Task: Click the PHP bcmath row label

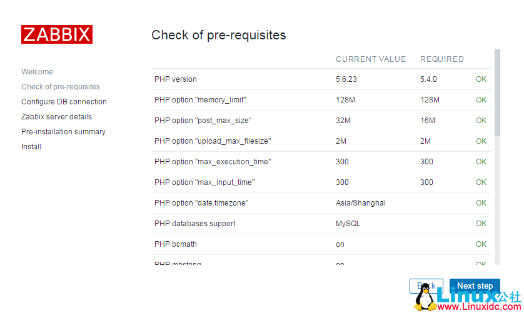Action: 176,244
